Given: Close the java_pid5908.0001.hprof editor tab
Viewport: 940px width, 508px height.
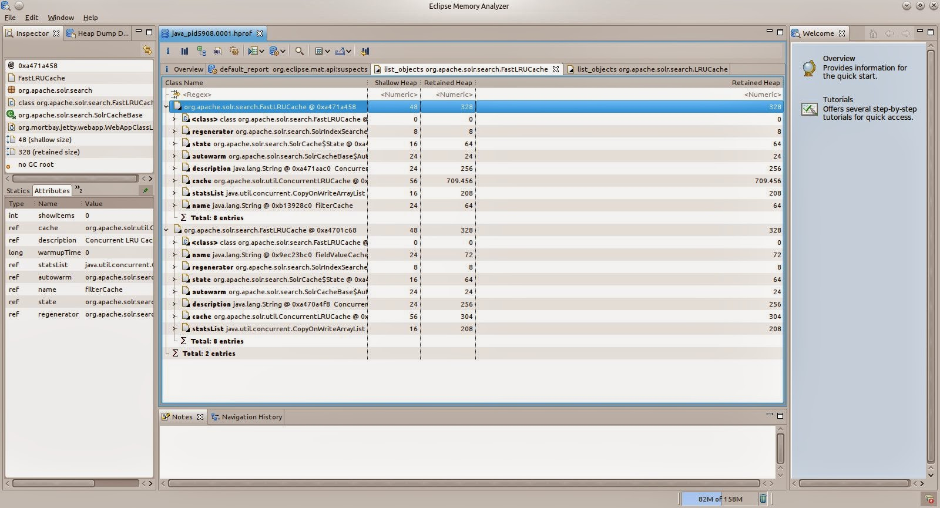Looking at the screenshot, I should [x=260, y=33].
